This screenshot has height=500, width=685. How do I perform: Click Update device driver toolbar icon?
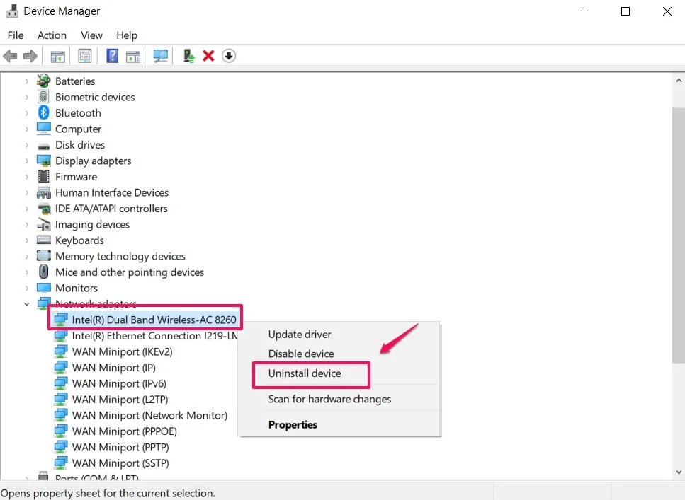point(188,56)
